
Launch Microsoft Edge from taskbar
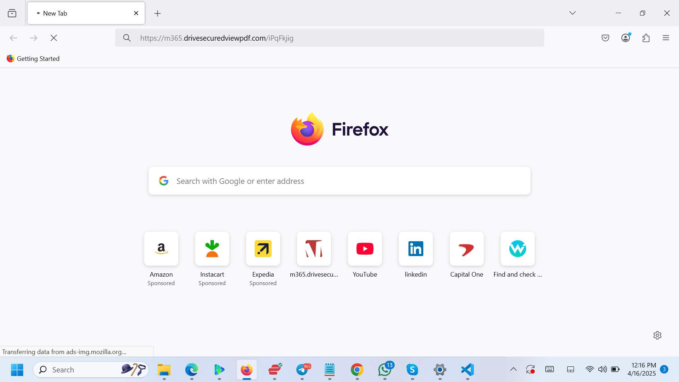point(192,370)
